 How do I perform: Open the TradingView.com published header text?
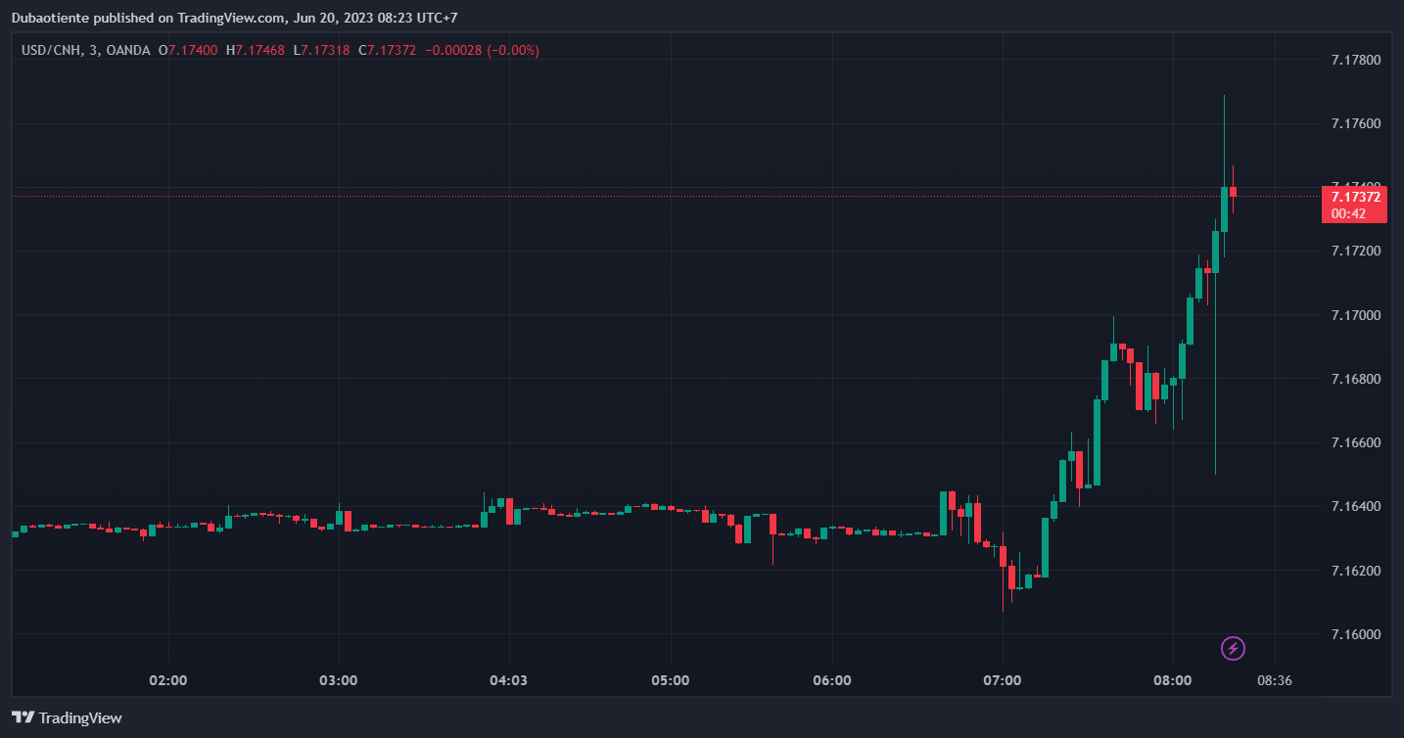click(x=233, y=18)
